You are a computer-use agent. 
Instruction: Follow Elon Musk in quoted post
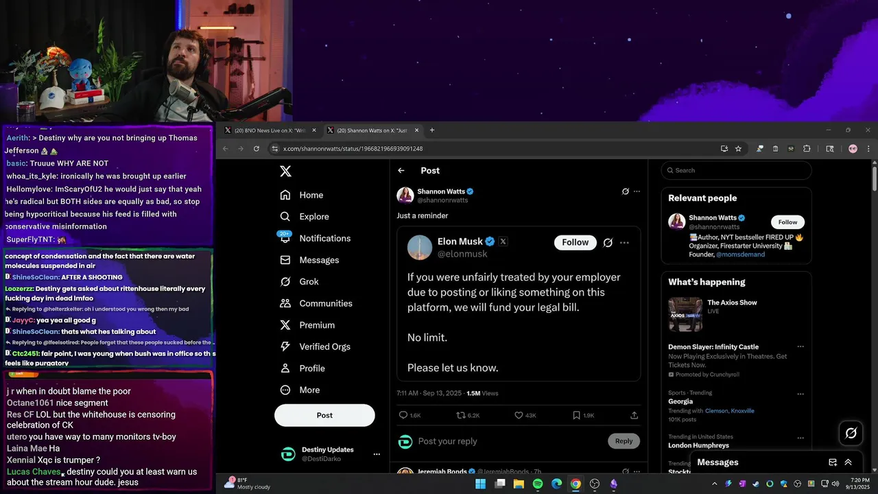pyautogui.click(x=576, y=242)
